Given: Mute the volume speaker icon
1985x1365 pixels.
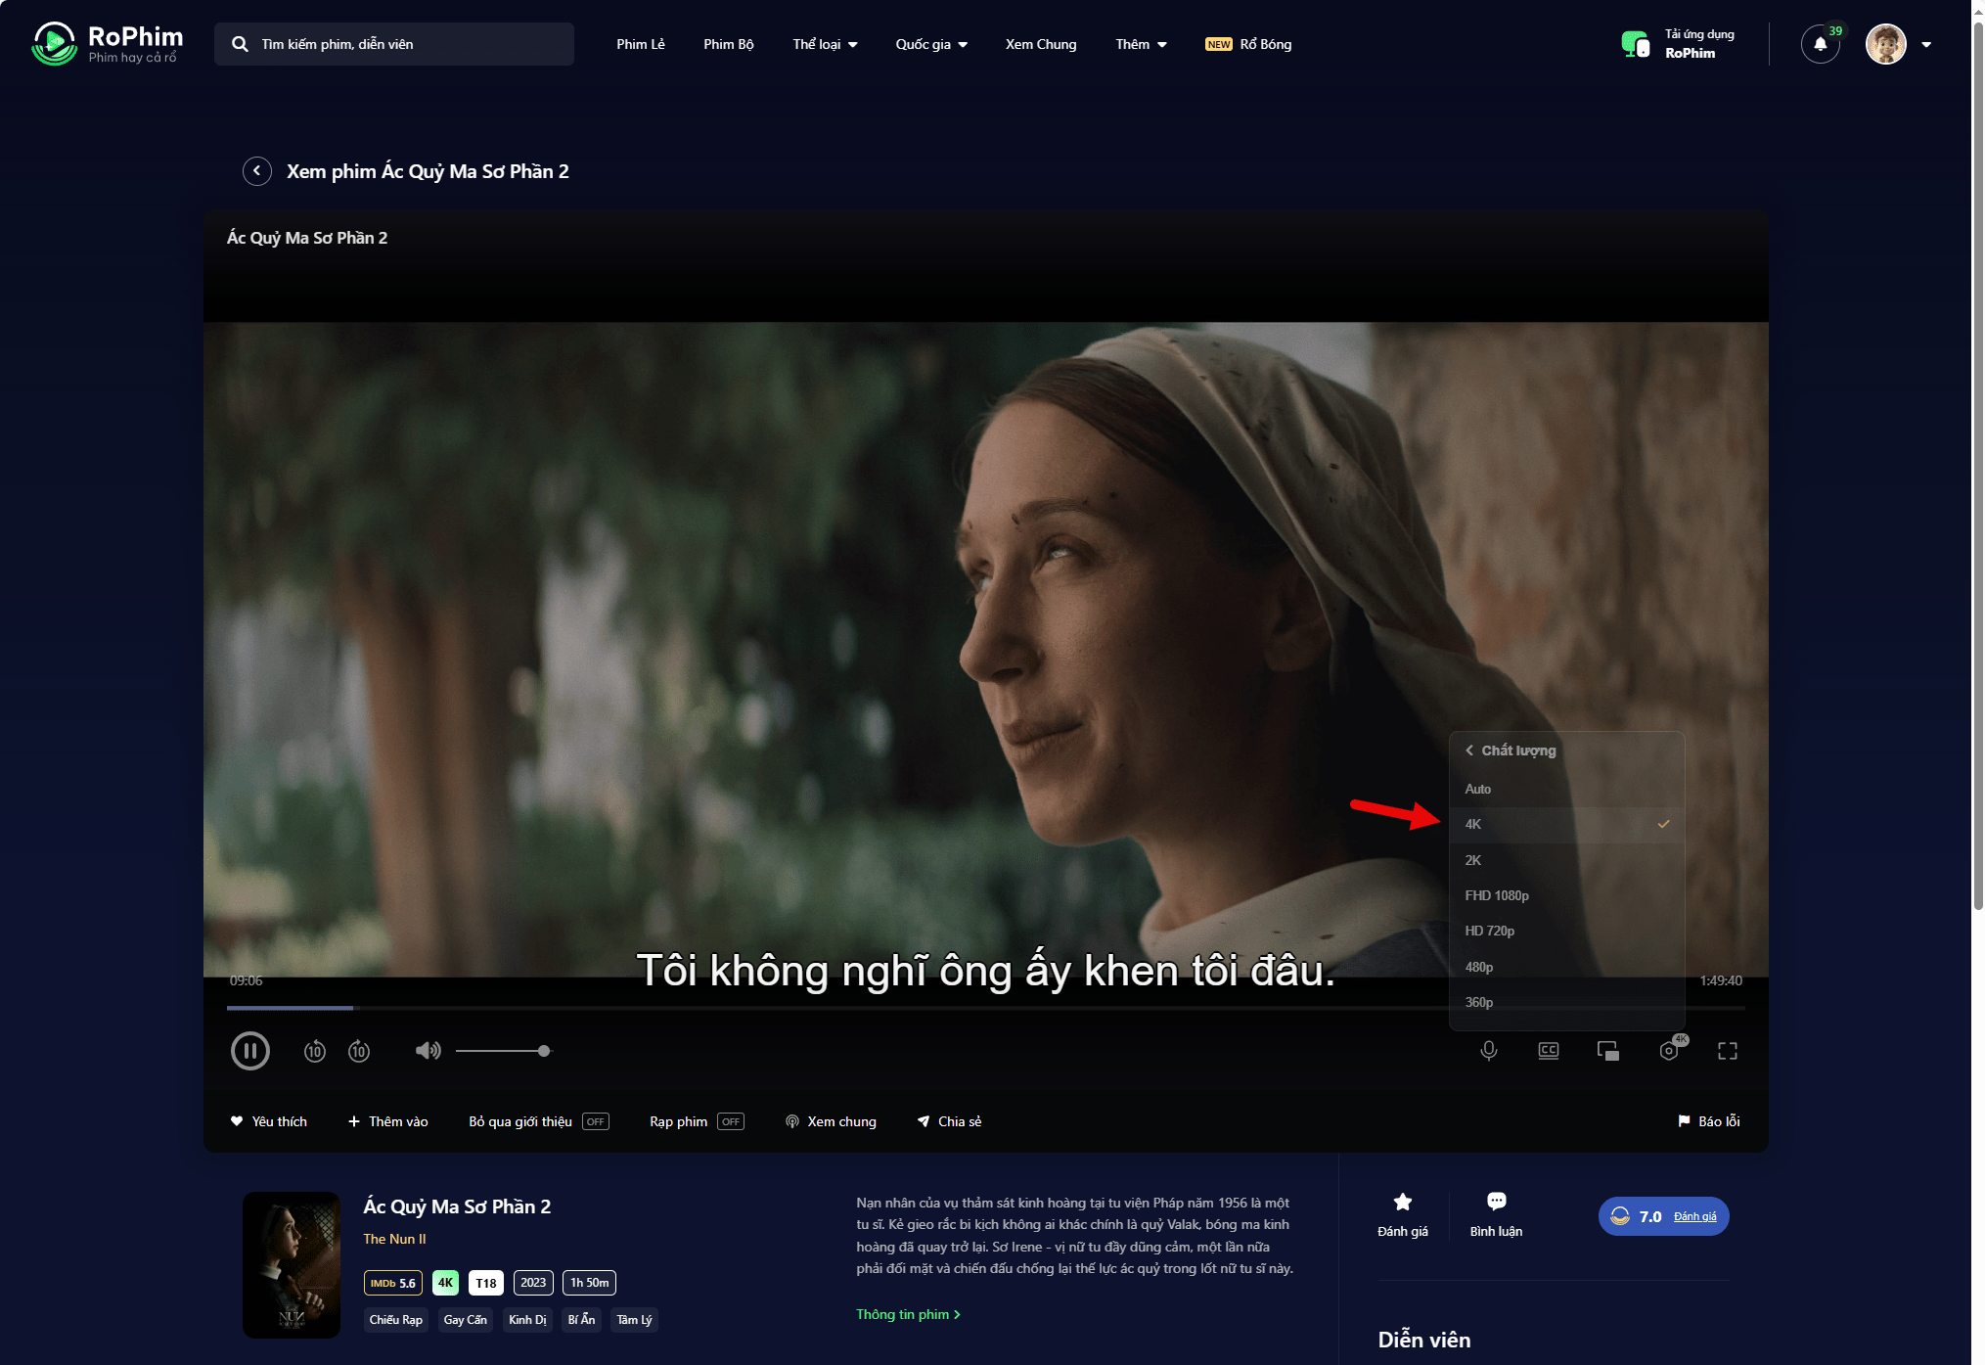Looking at the screenshot, I should coord(428,1051).
